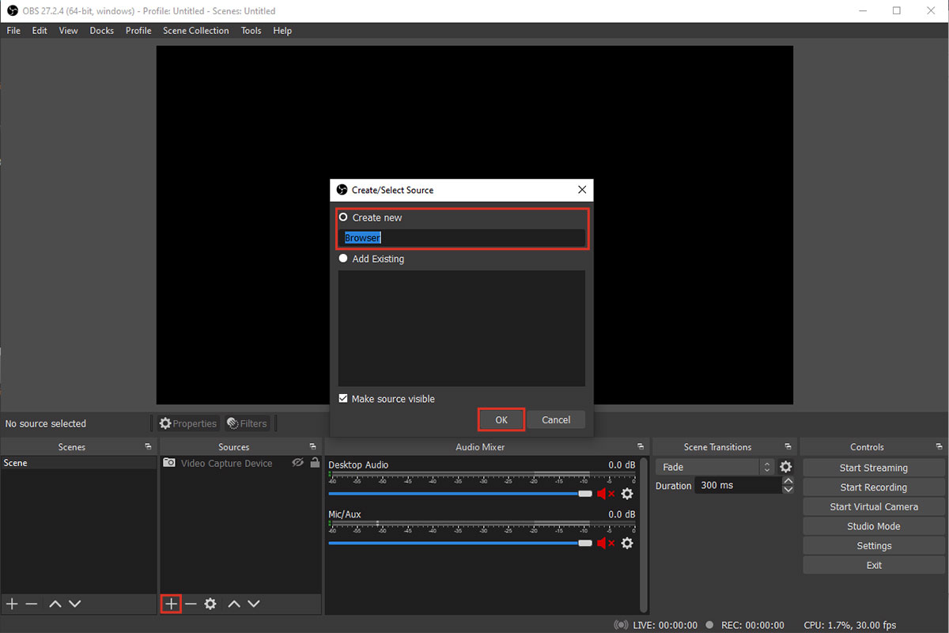
Task: Move source up with Sources up arrow
Action: click(234, 604)
